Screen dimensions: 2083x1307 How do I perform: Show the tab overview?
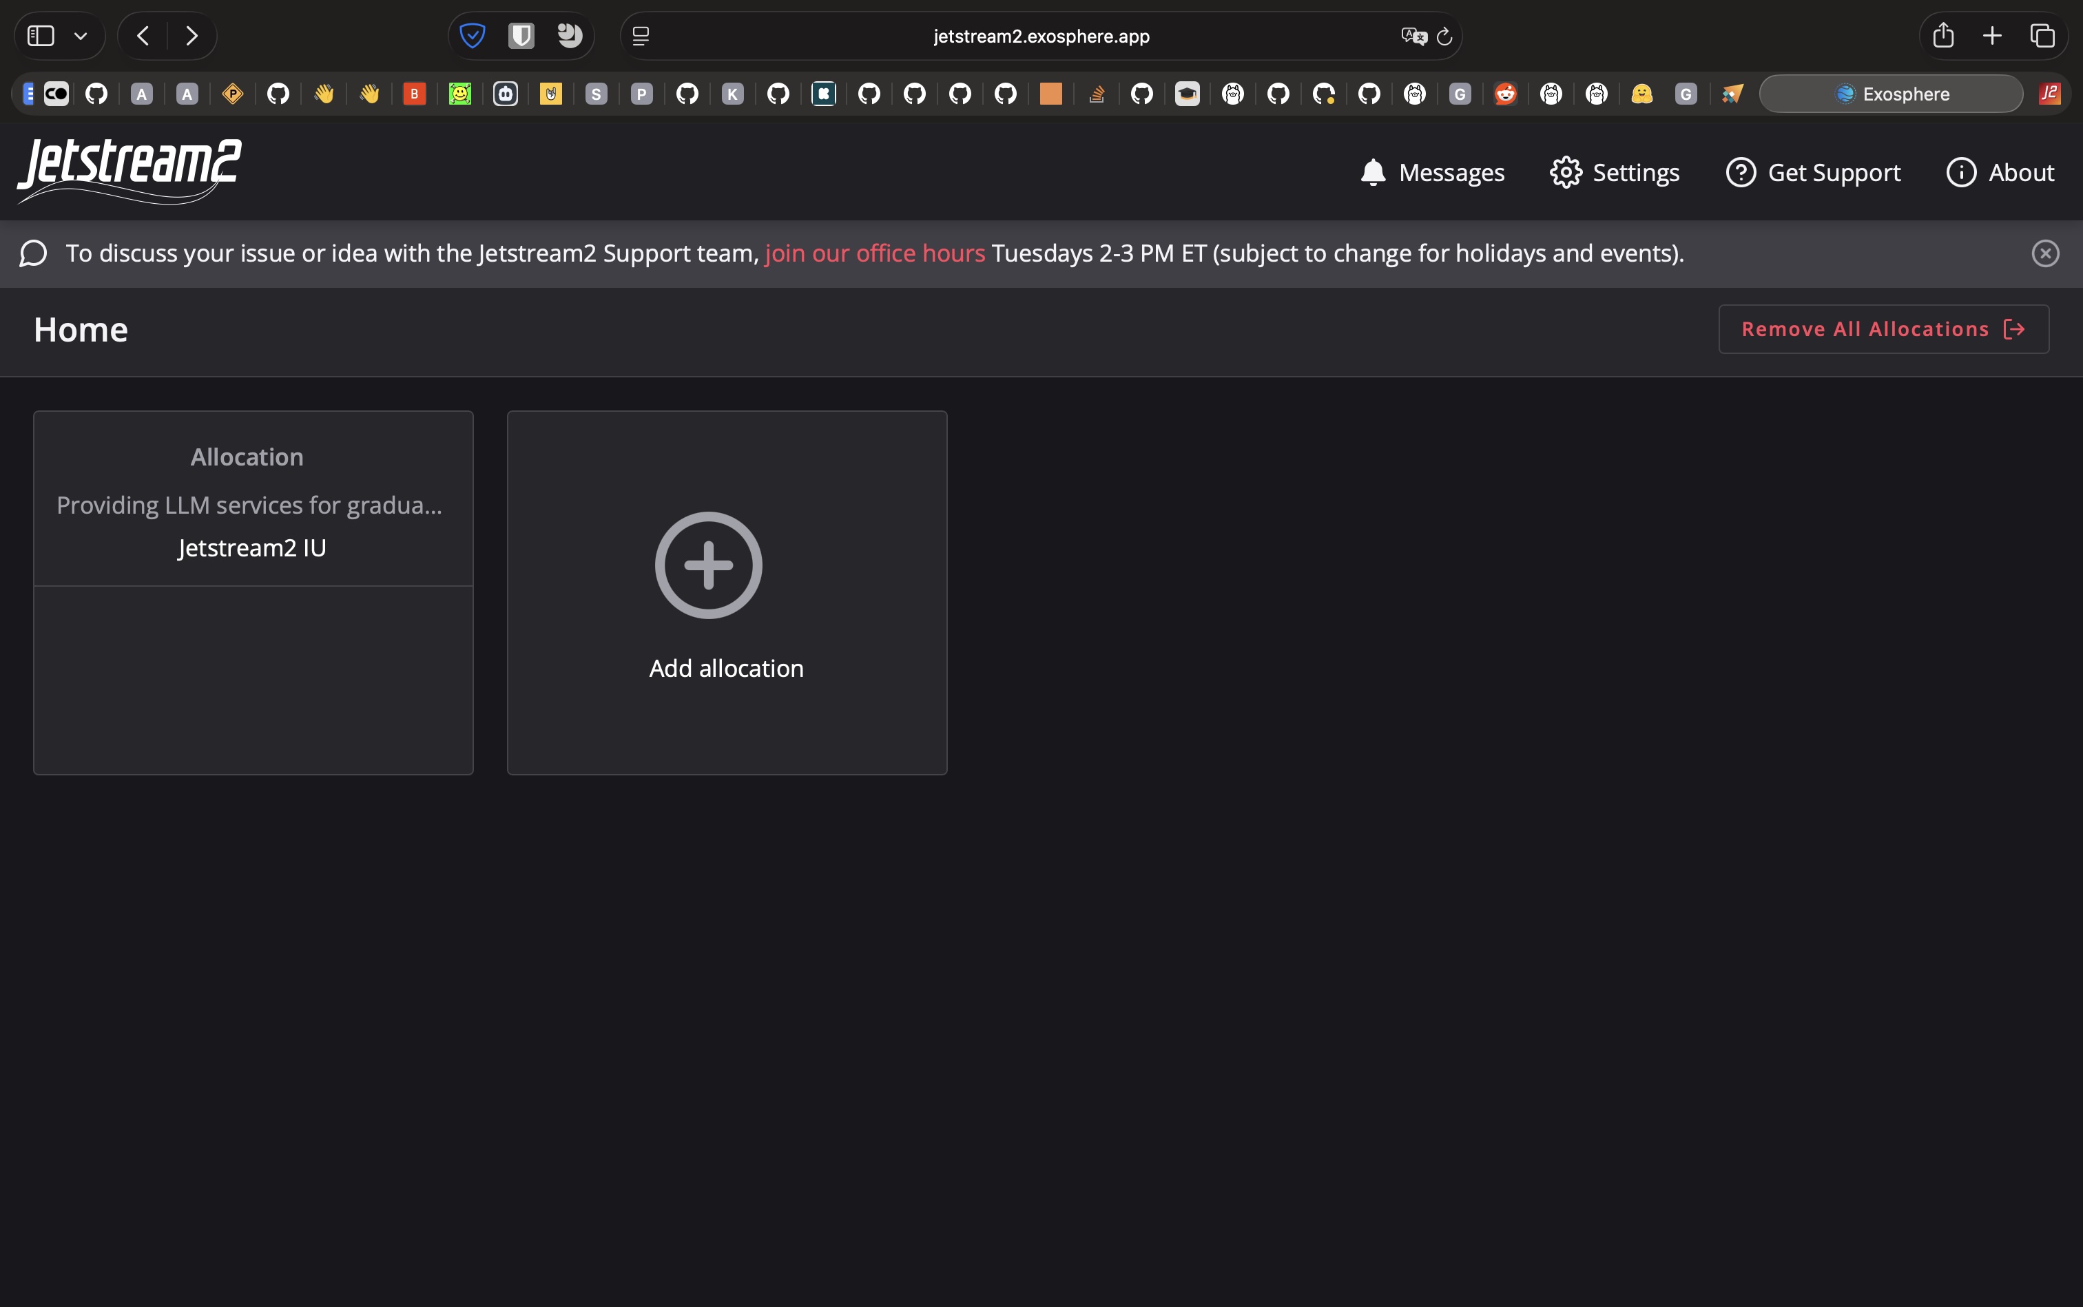(2042, 35)
